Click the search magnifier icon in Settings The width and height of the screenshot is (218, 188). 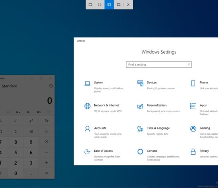(x=189, y=65)
